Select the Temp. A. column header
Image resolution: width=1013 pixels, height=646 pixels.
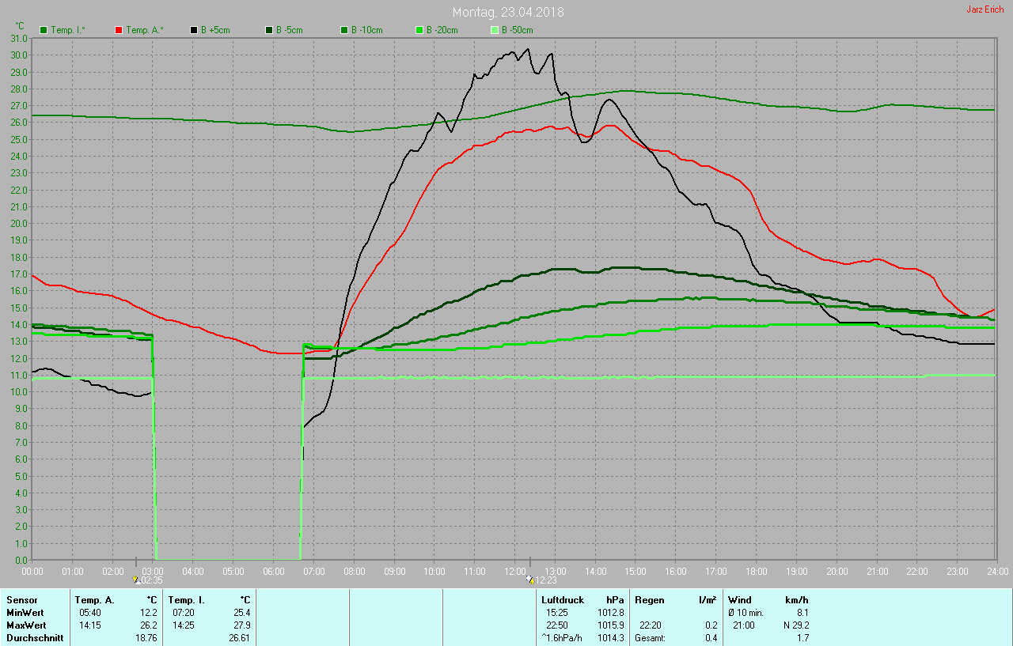coord(94,600)
